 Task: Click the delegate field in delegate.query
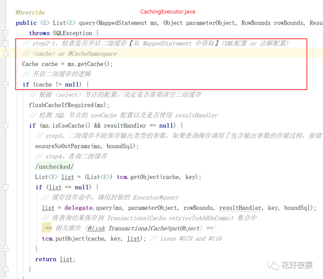78,208
